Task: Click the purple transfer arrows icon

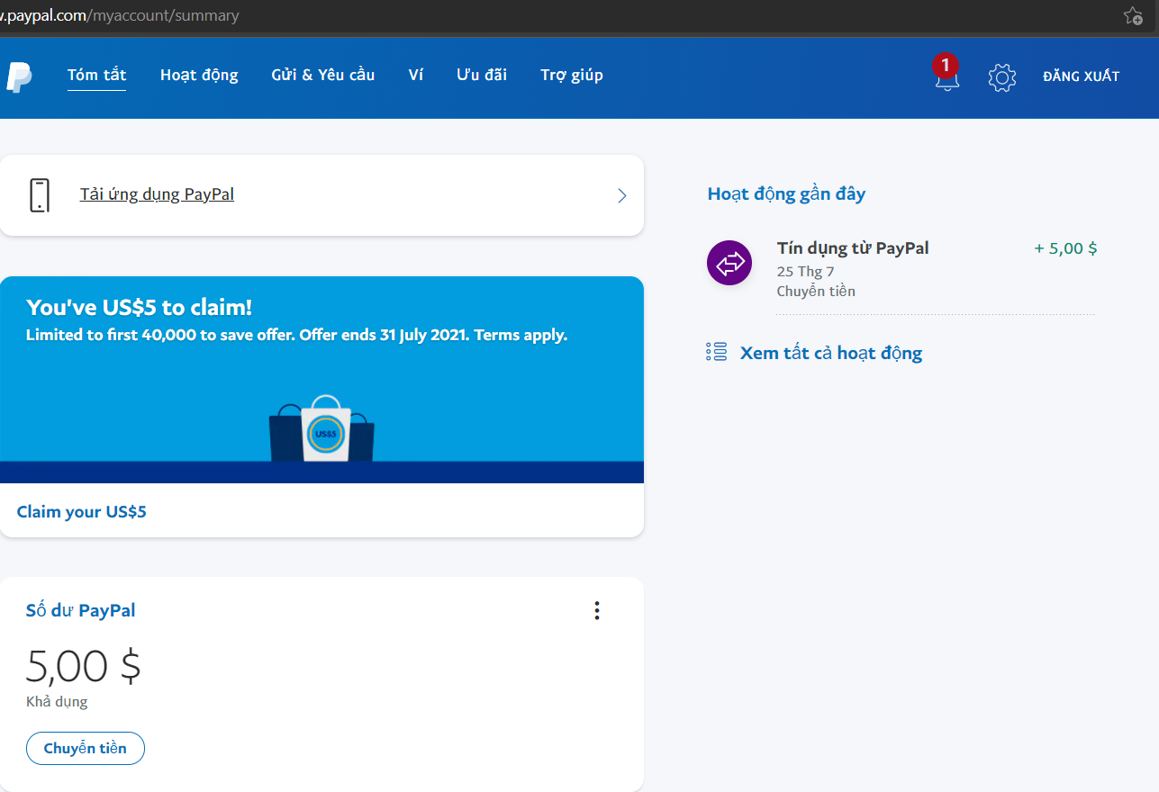Action: 729,264
